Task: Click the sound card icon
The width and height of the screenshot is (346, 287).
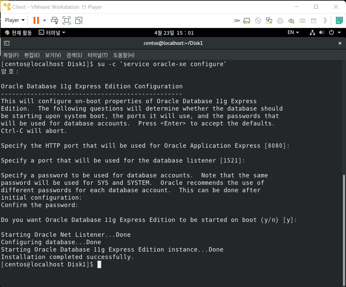Action: click(x=291, y=21)
